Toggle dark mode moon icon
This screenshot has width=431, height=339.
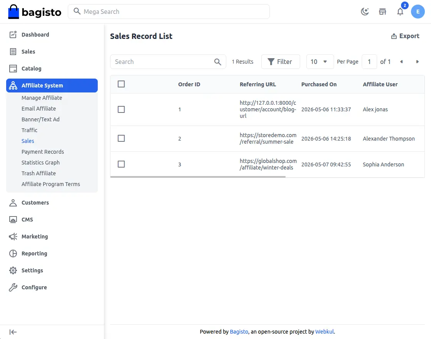click(x=365, y=12)
